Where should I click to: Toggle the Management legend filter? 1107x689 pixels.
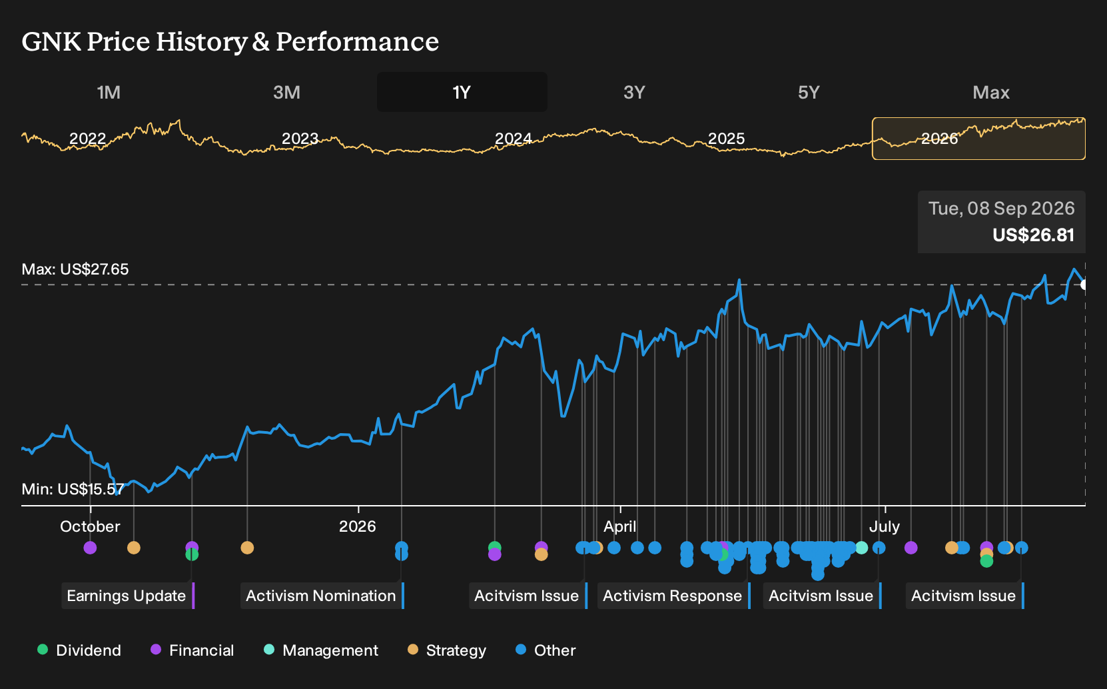coord(321,650)
